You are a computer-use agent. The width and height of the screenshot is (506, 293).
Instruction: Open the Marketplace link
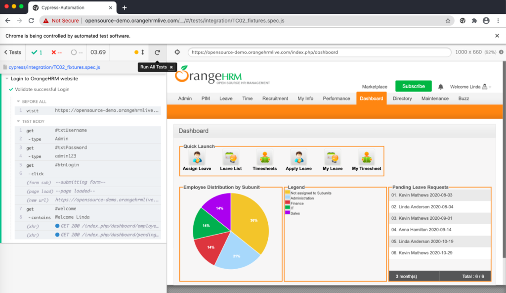tap(374, 86)
